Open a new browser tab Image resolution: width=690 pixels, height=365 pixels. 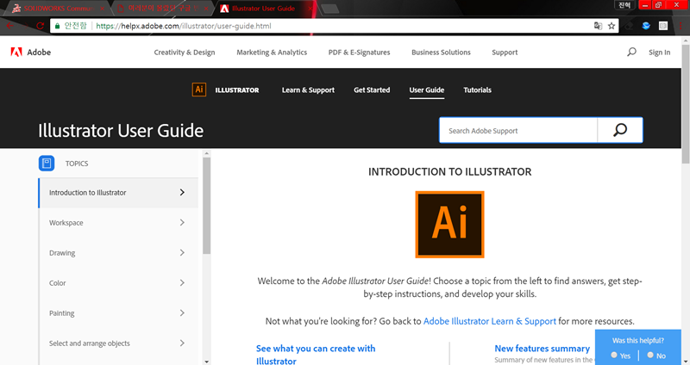pos(329,9)
